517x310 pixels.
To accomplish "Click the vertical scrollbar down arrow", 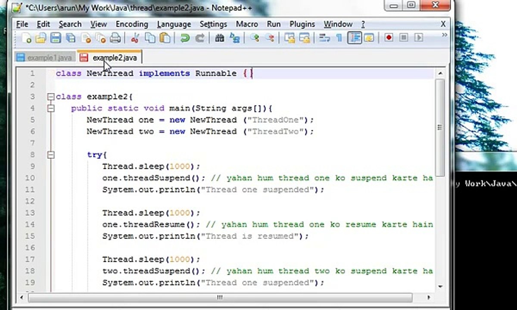I will click(x=440, y=286).
